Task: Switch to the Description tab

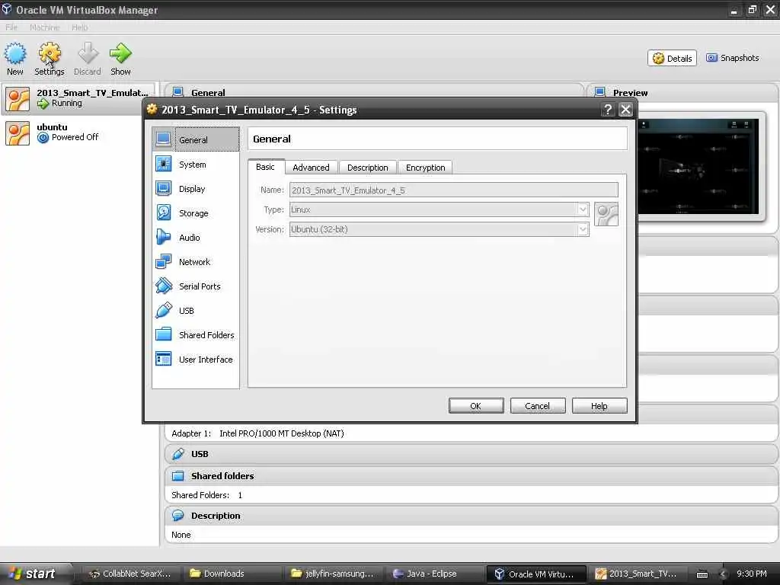Action: pyautogui.click(x=368, y=168)
